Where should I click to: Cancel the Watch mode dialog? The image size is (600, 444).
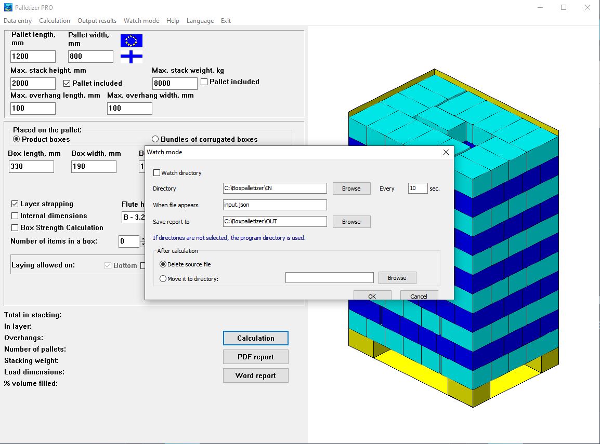click(419, 295)
